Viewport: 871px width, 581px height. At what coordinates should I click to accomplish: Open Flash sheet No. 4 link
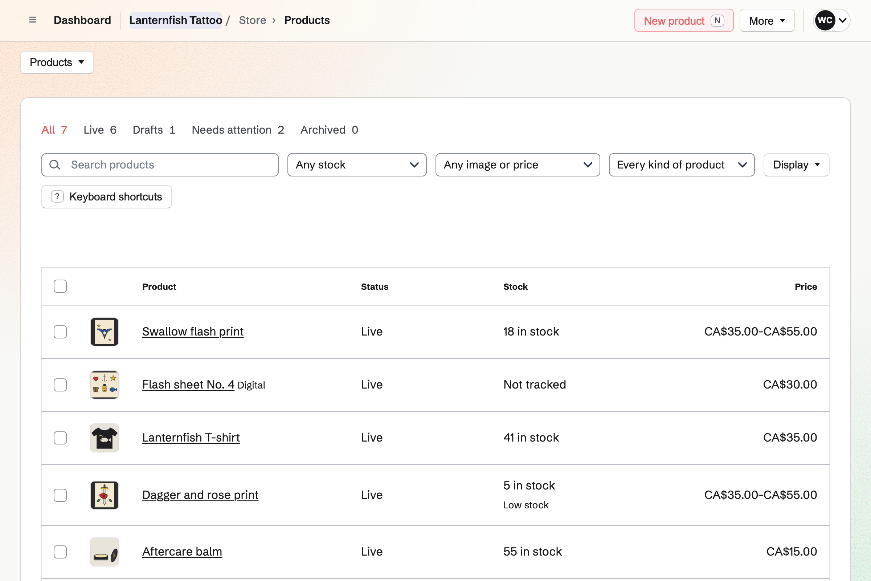188,385
